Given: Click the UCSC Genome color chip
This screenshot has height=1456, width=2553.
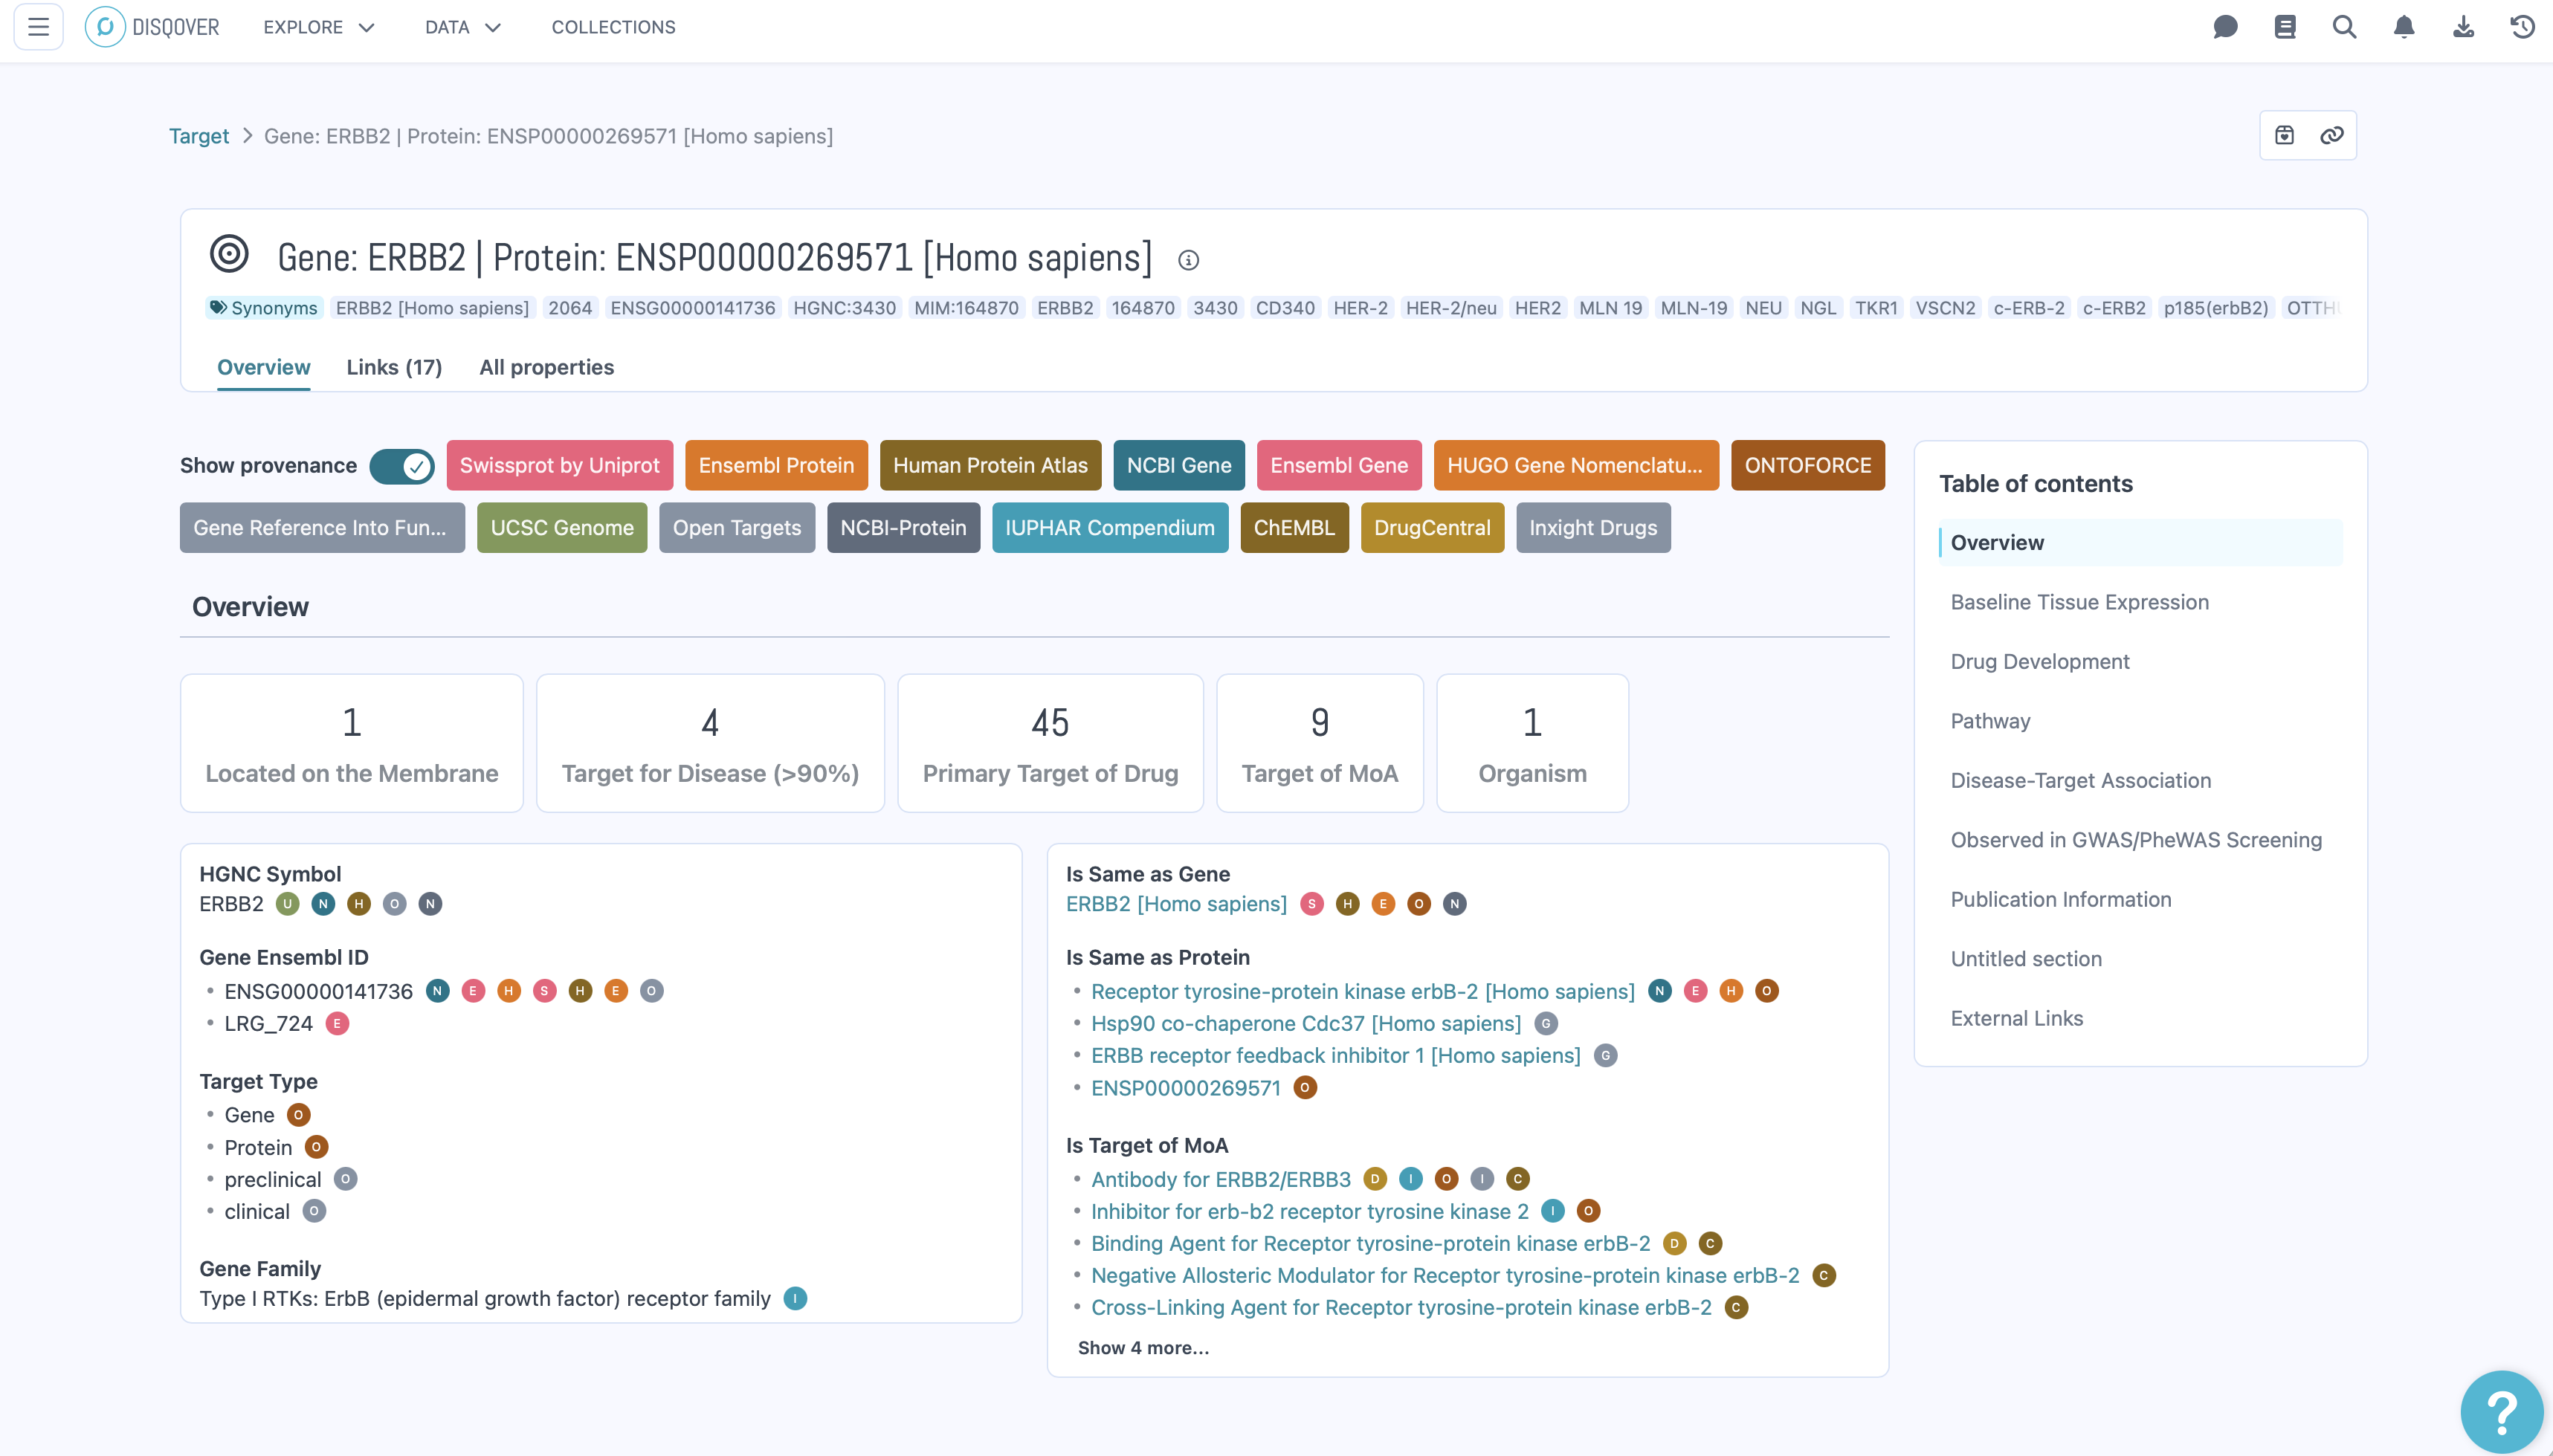Looking at the screenshot, I should tap(562, 528).
